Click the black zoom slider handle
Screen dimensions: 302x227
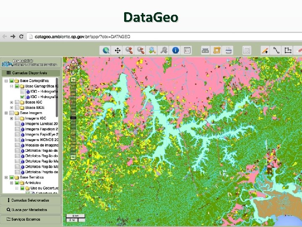(73, 118)
